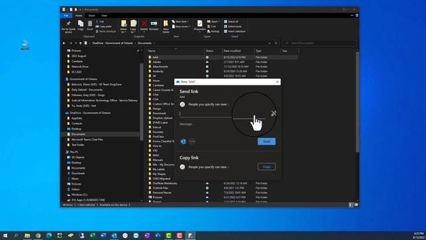The width and height of the screenshot is (426, 240).
Task: Select Network Drive in navigation pane
Action: pos(80,67)
